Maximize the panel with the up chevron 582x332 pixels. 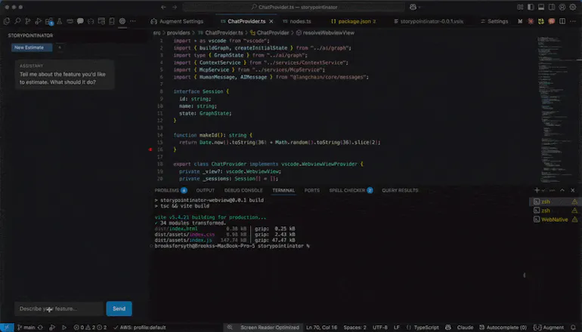562,190
